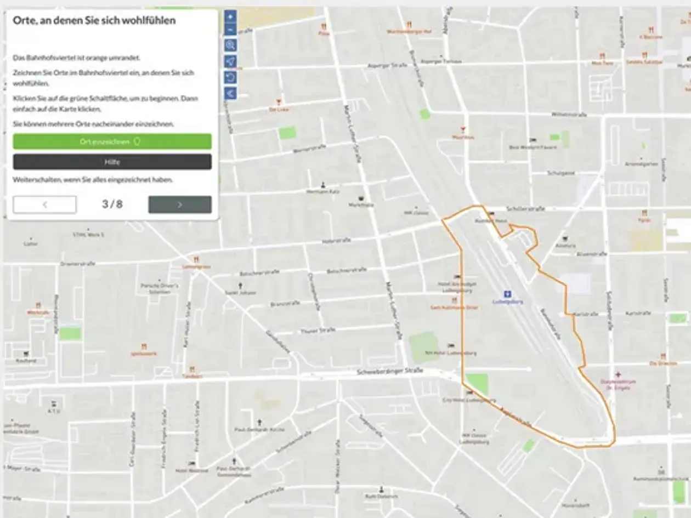Select the Ludwigsburg train station marker
The height and width of the screenshot is (518, 691).
click(x=508, y=294)
